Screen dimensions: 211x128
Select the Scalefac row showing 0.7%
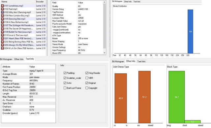(x=28, y=110)
